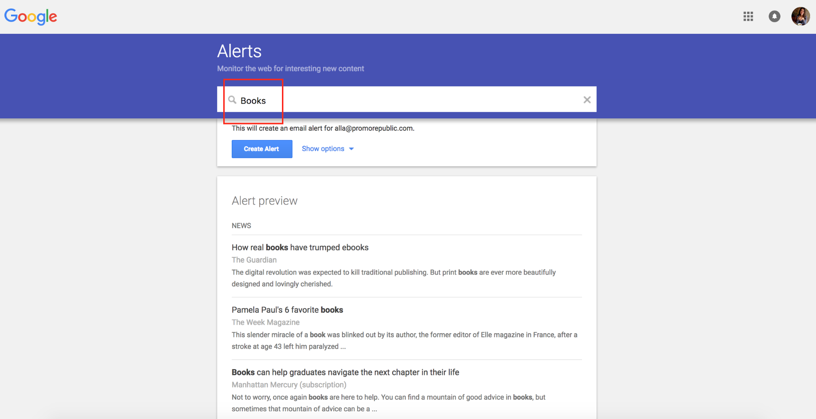Click the Alert preview heading
Screen dimensions: 816x419
265,201
